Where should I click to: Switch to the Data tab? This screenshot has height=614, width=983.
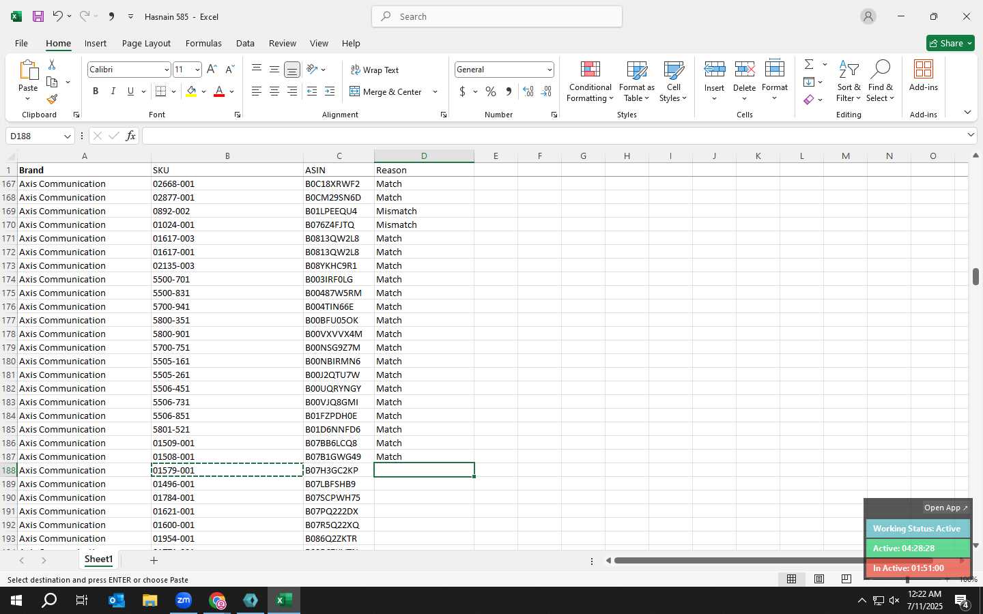coord(245,43)
